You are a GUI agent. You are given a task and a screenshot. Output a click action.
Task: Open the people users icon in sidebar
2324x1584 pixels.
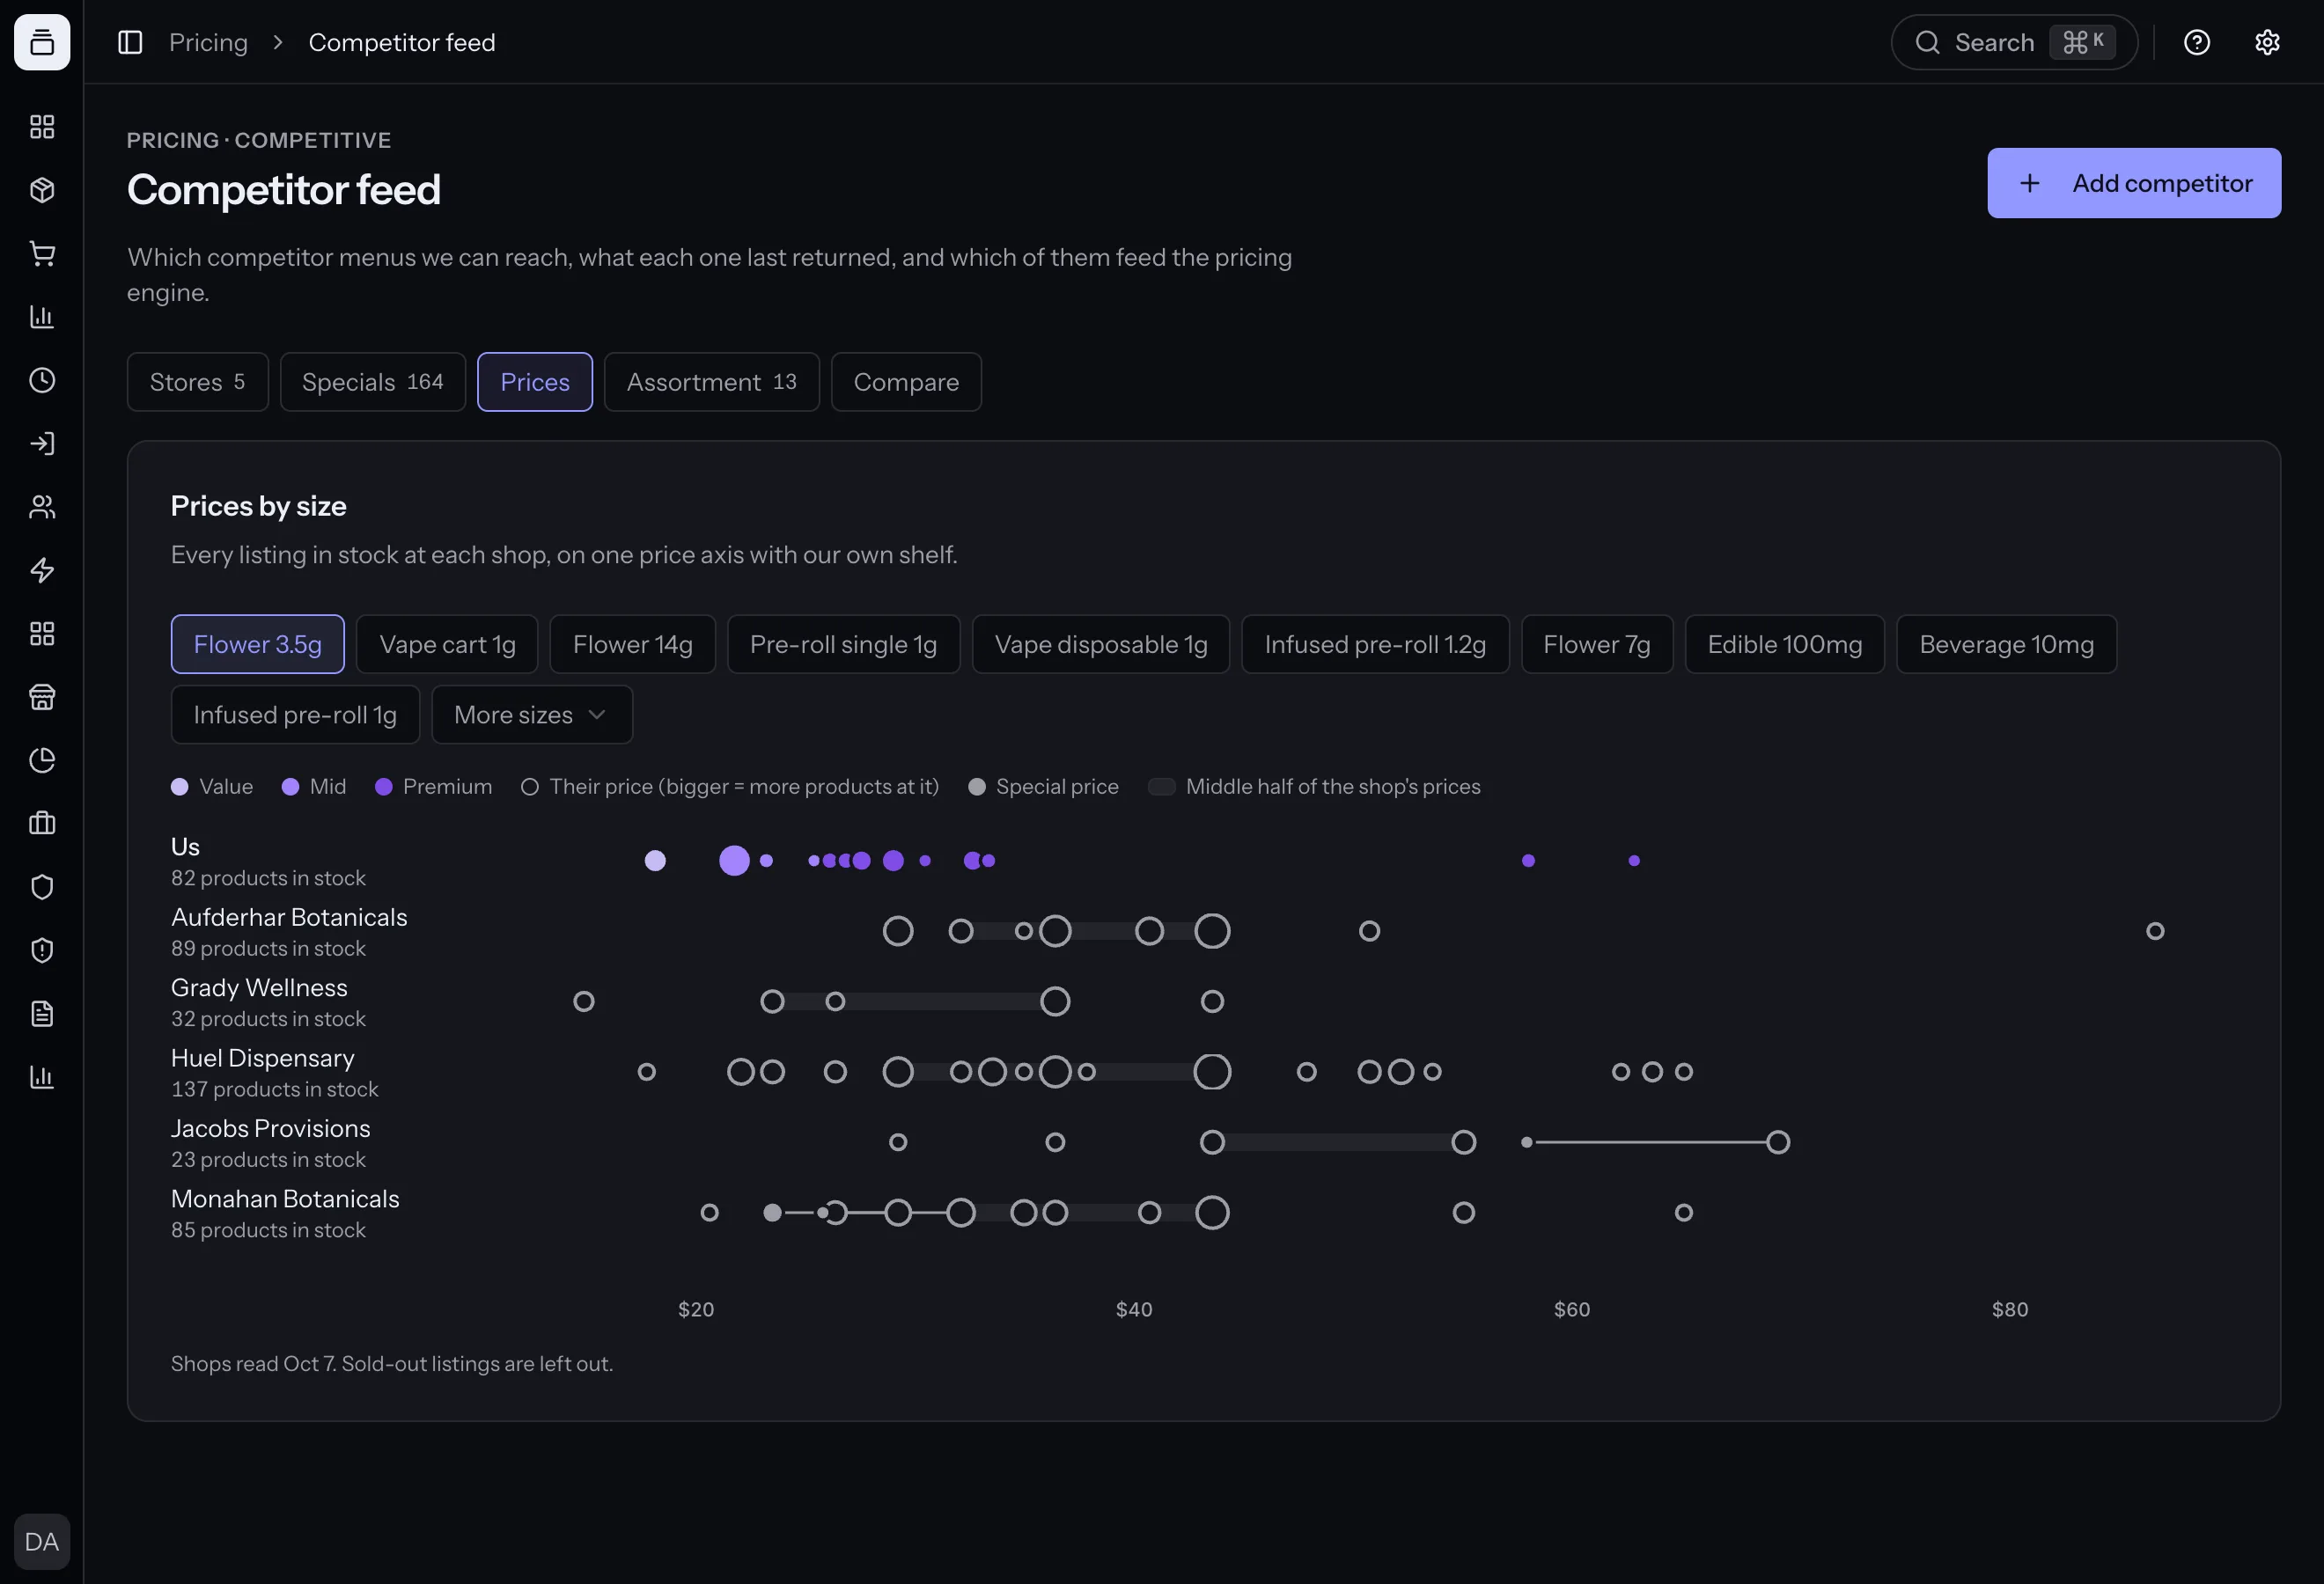click(x=42, y=507)
